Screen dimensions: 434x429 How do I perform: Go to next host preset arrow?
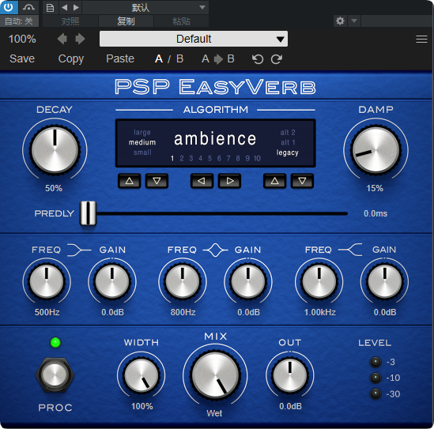click(76, 7)
